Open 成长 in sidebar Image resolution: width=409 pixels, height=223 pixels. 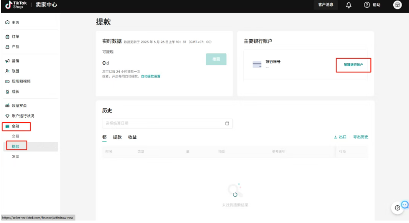click(15, 92)
